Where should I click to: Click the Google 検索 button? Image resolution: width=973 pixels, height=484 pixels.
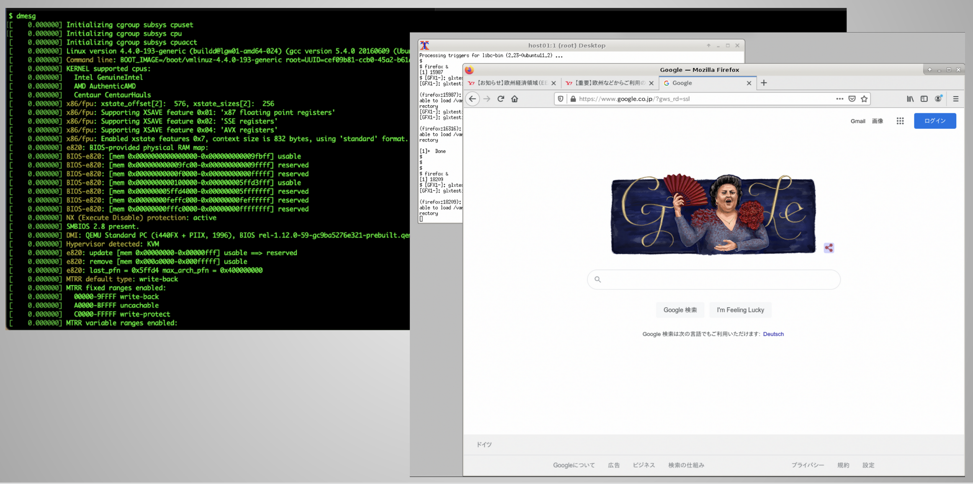click(x=680, y=310)
